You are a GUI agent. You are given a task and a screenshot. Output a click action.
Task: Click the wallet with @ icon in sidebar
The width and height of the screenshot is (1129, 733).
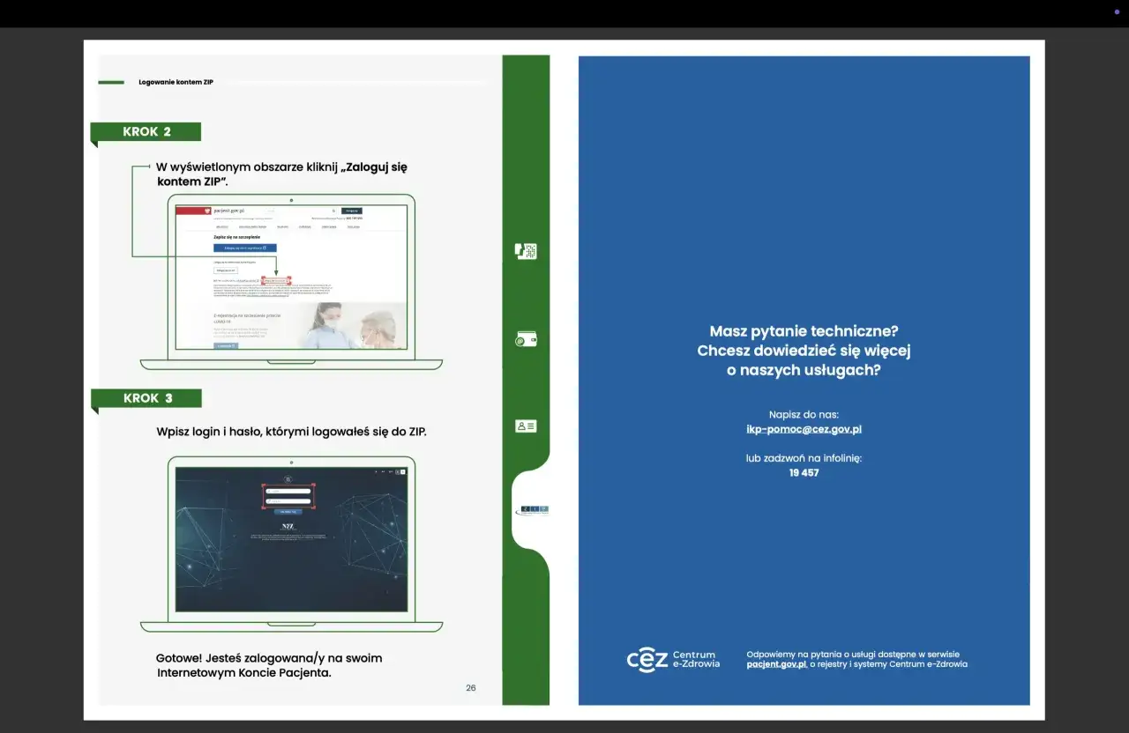coord(526,340)
